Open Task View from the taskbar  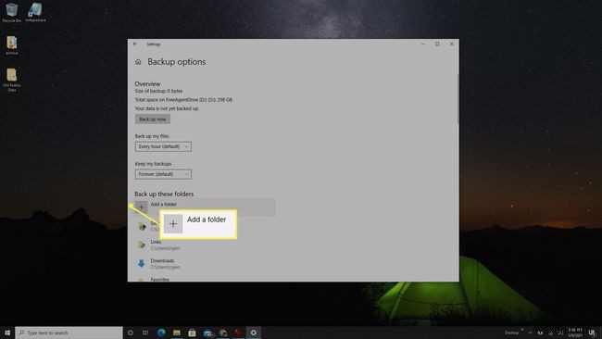tap(145, 333)
